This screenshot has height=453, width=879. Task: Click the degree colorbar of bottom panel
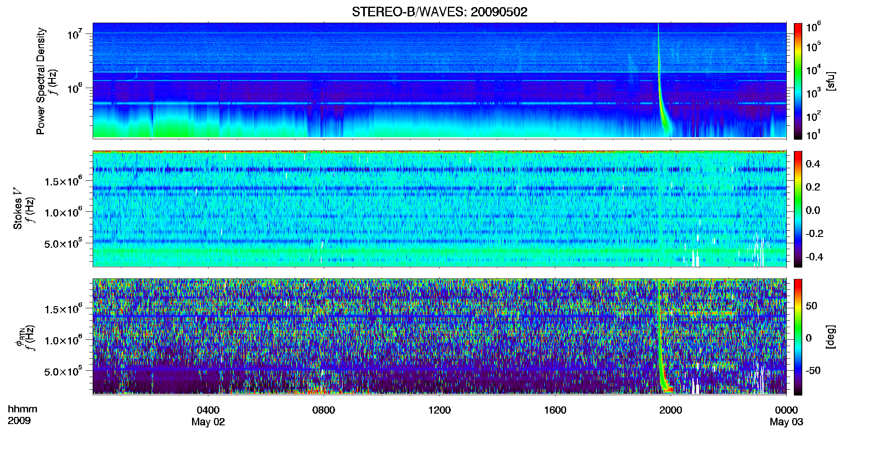click(798, 337)
